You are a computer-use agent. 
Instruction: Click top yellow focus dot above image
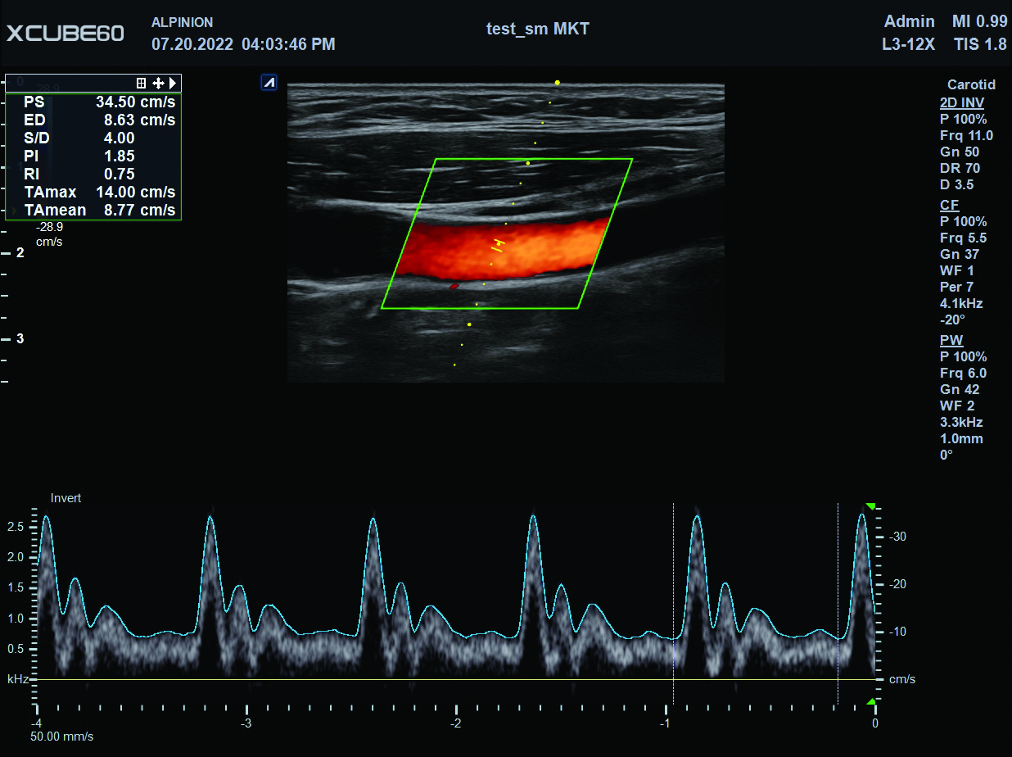558,83
